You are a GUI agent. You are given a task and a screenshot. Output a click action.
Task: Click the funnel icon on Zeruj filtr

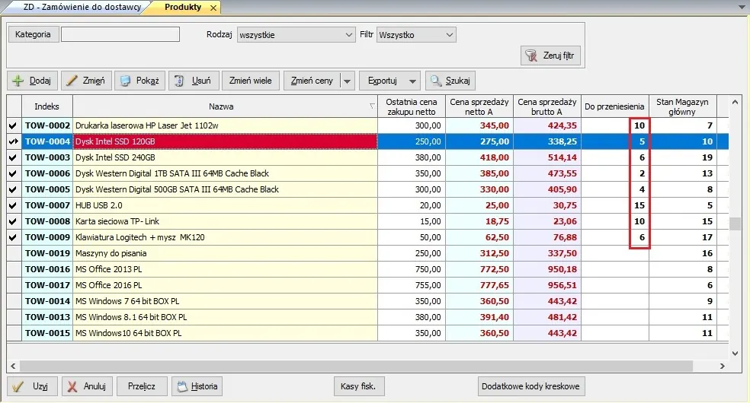tap(531, 56)
